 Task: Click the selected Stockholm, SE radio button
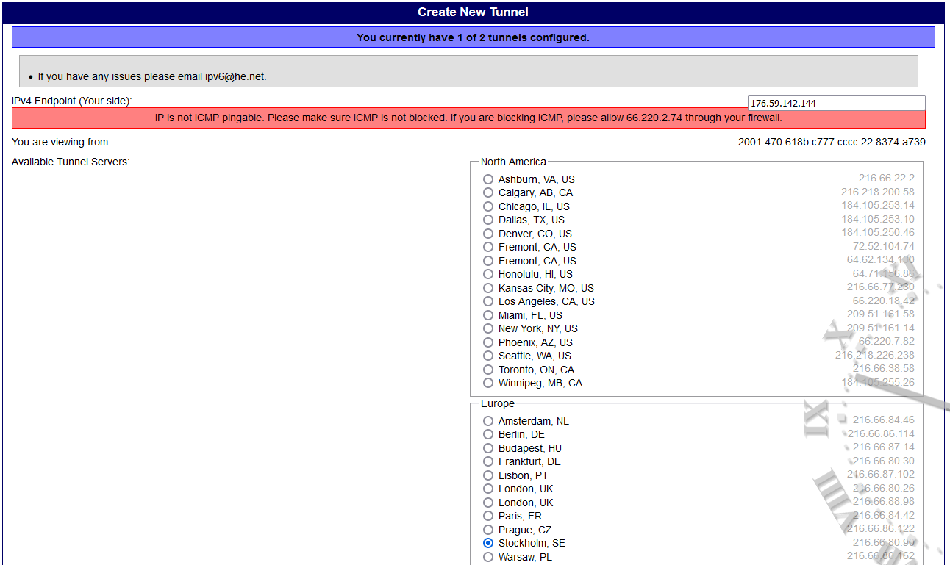488,543
